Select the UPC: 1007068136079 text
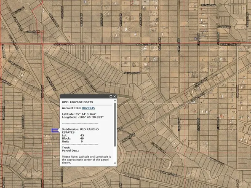Viewport: 251px width, 188px height. coord(77,102)
